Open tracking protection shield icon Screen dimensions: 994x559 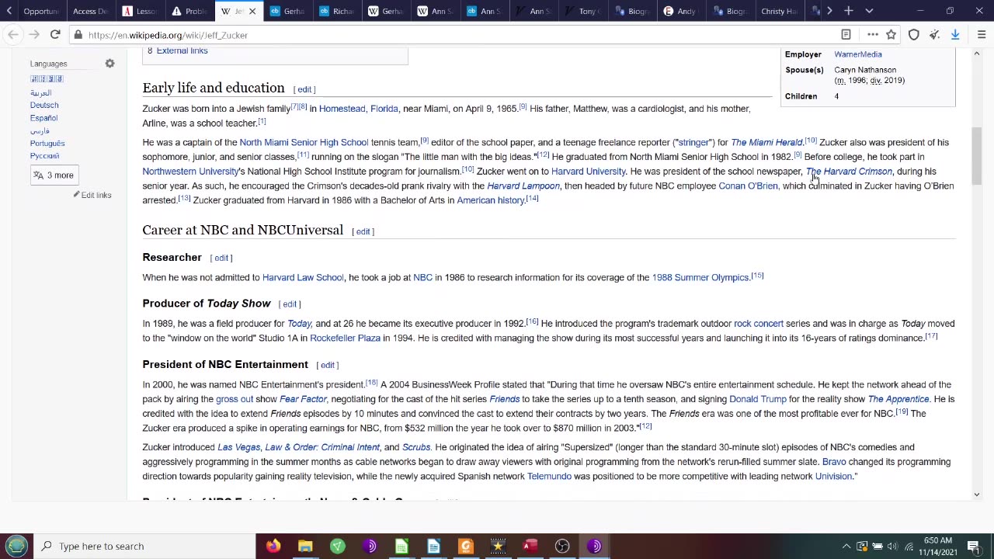[x=914, y=35]
